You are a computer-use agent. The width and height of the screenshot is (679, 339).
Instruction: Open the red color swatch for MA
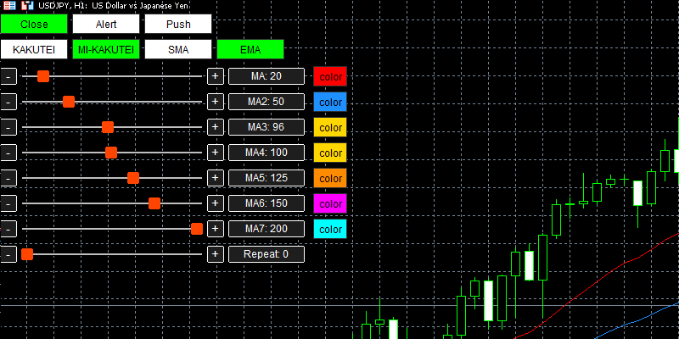click(x=330, y=76)
